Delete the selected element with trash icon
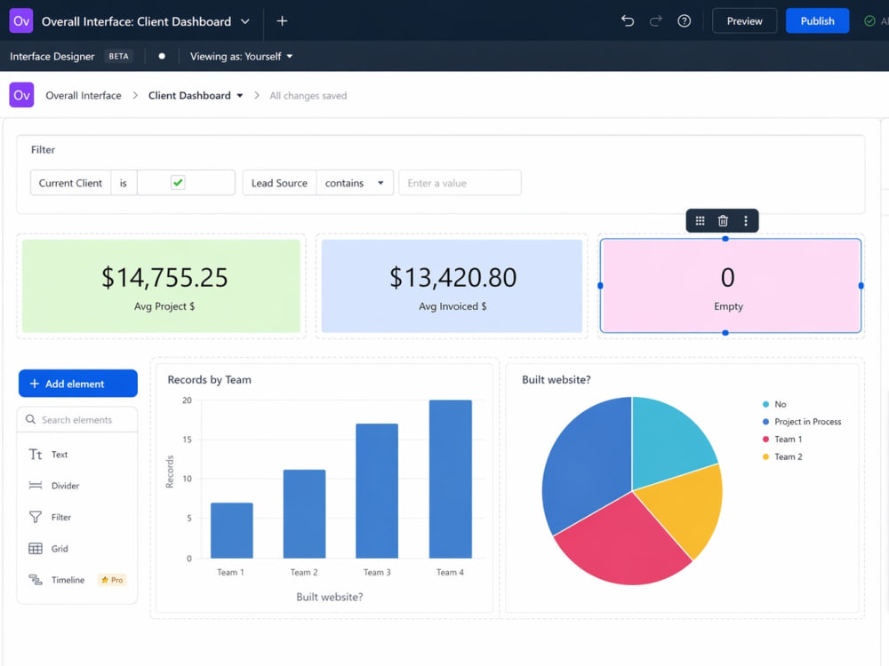The width and height of the screenshot is (889, 666). point(723,221)
